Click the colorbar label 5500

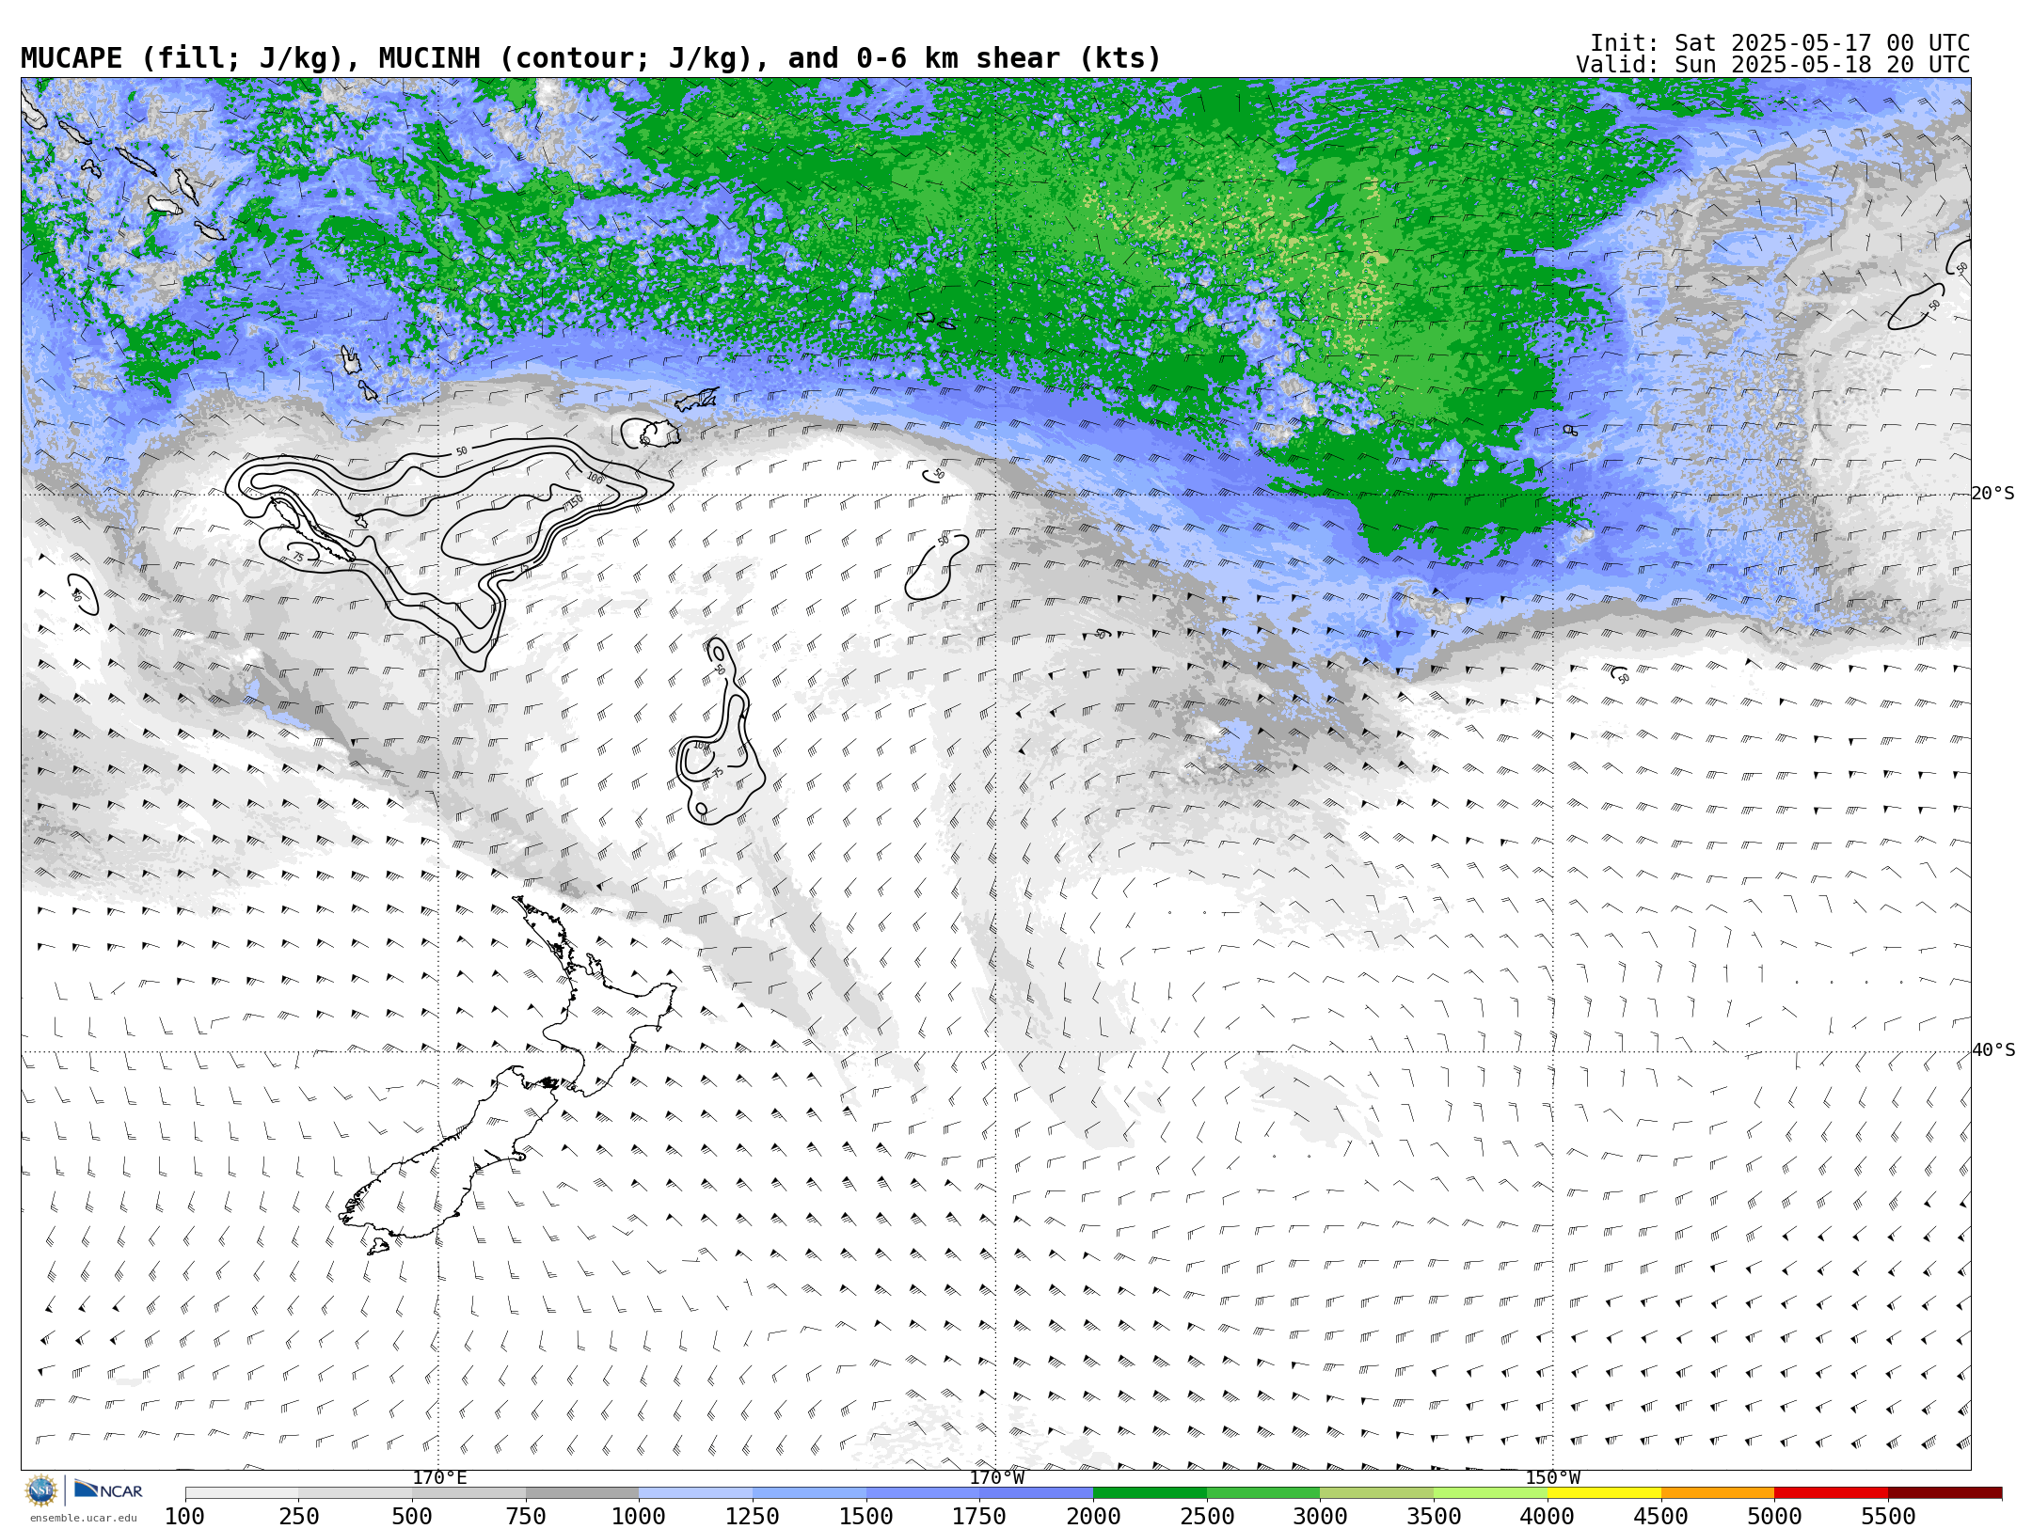(1888, 1516)
